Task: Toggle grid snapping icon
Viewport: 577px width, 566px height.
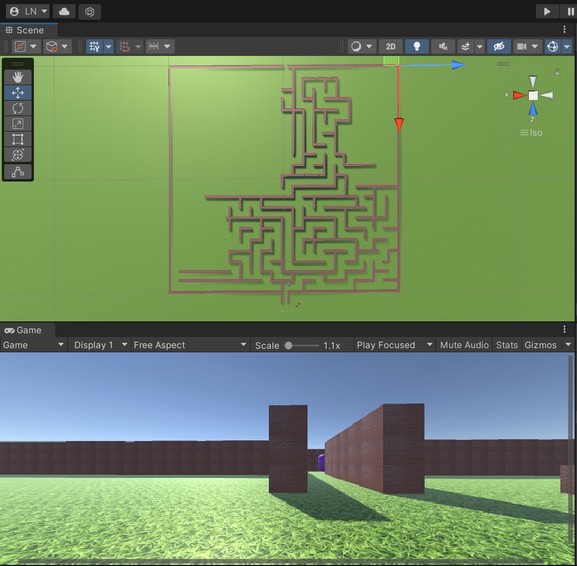Action: point(124,46)
